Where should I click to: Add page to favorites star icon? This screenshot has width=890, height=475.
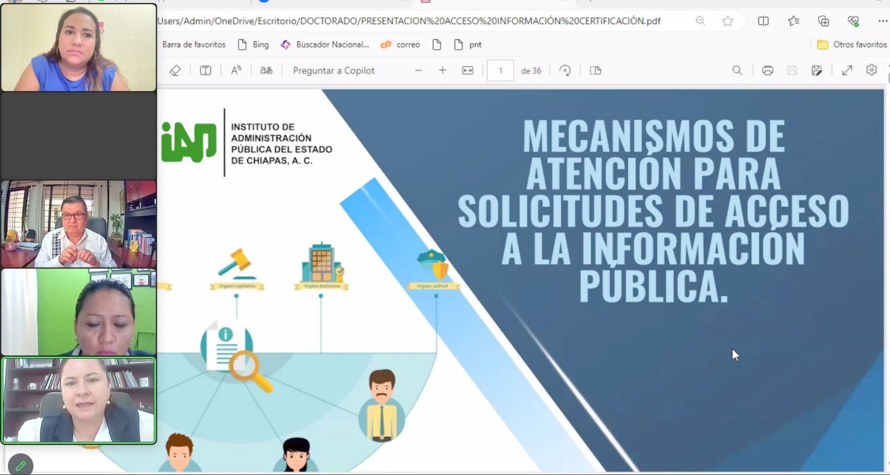728,21
